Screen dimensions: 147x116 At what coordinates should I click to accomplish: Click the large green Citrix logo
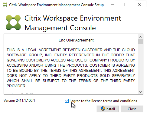click(13, 22)
